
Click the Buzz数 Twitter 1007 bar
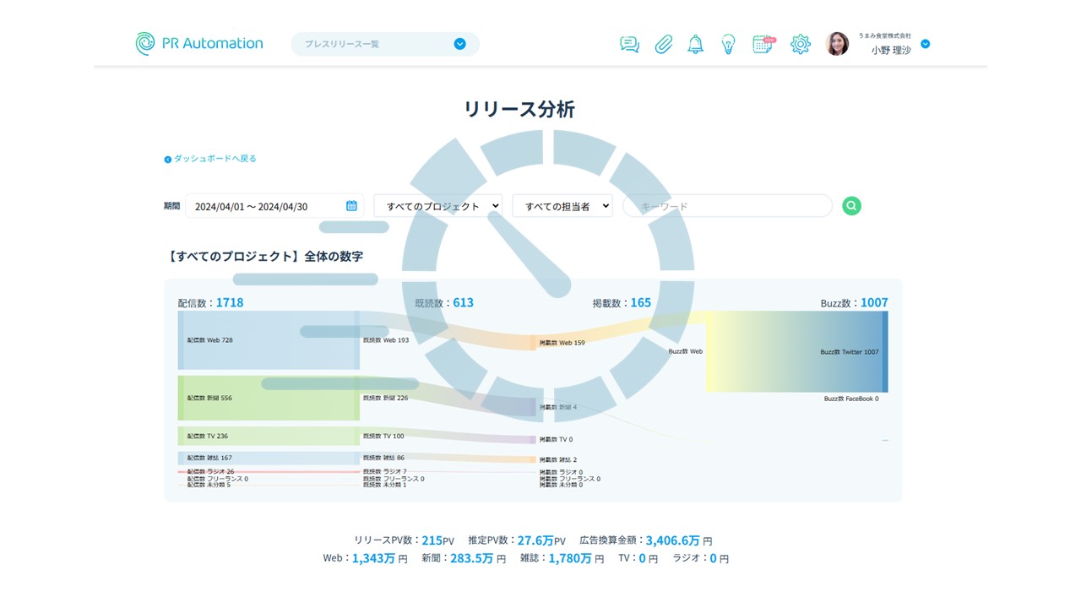click(x=885, y=351)
